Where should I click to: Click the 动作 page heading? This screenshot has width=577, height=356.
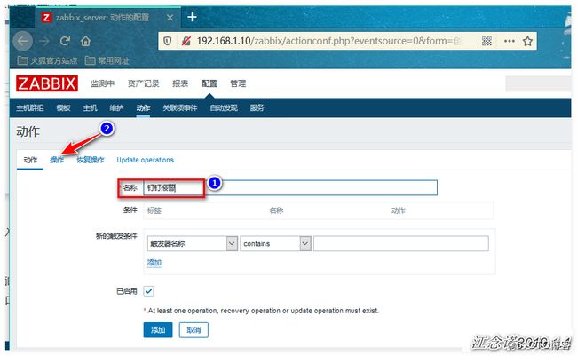[28, 131]
